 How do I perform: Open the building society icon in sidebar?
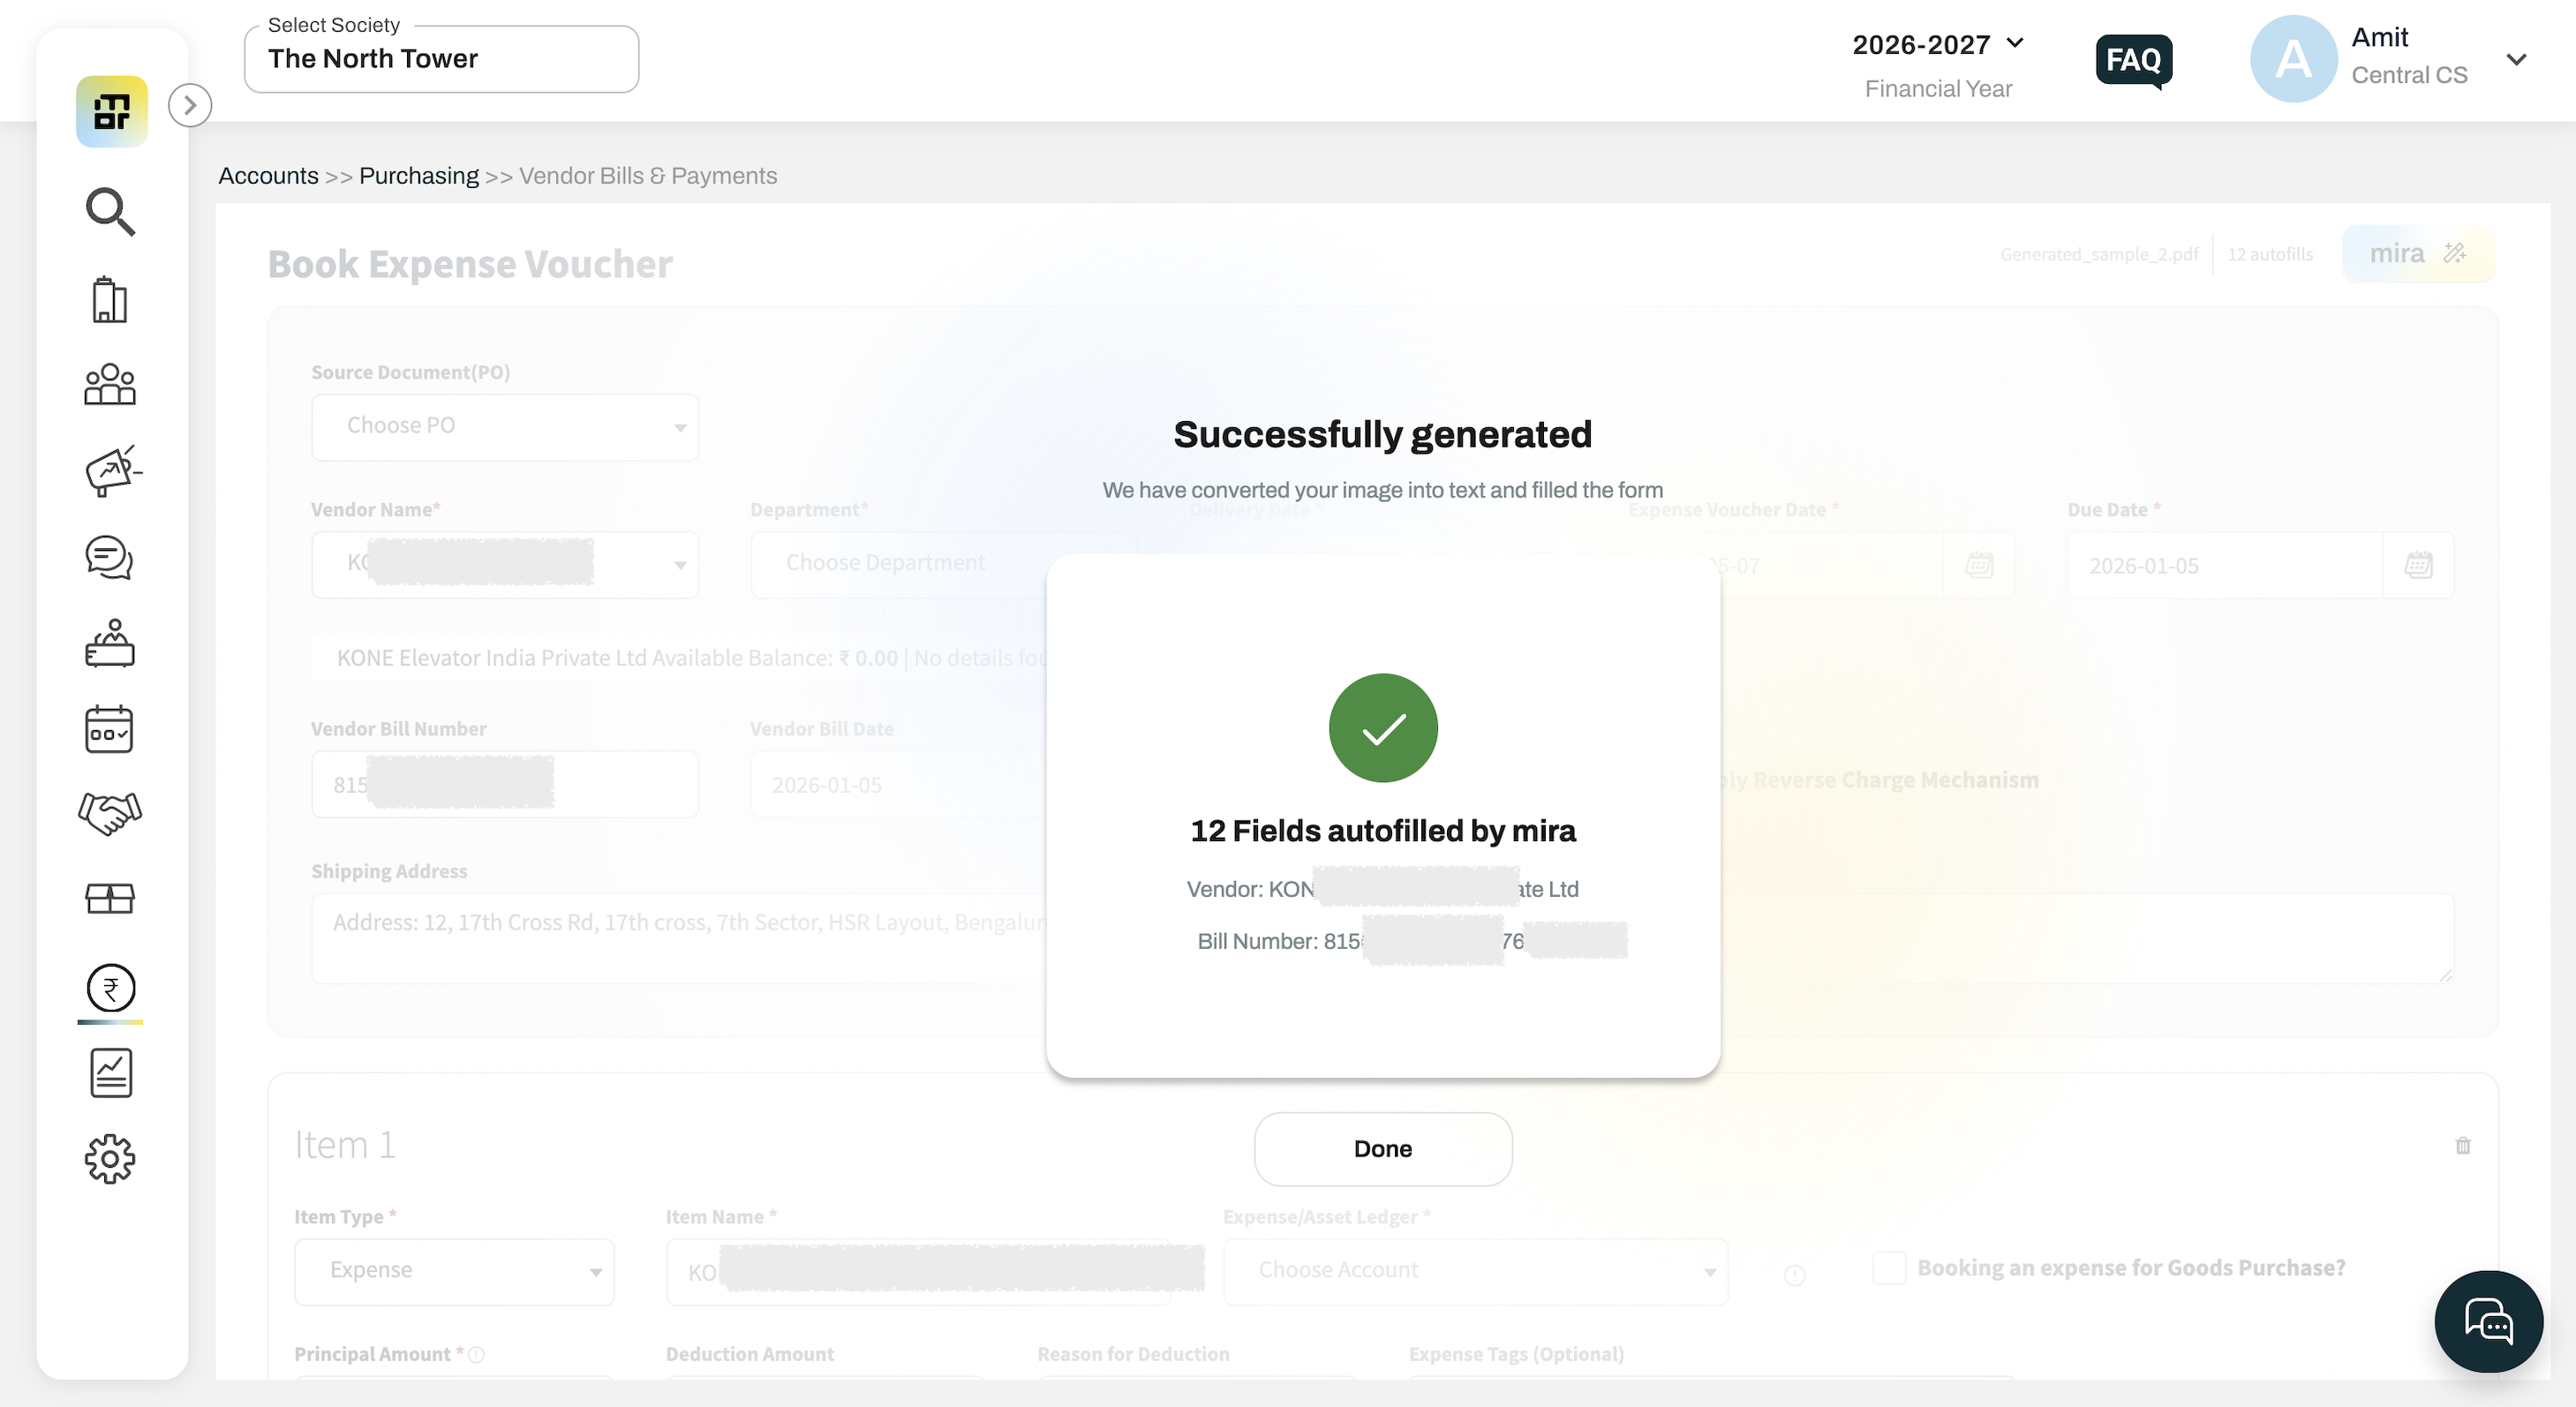pos(110,299)
